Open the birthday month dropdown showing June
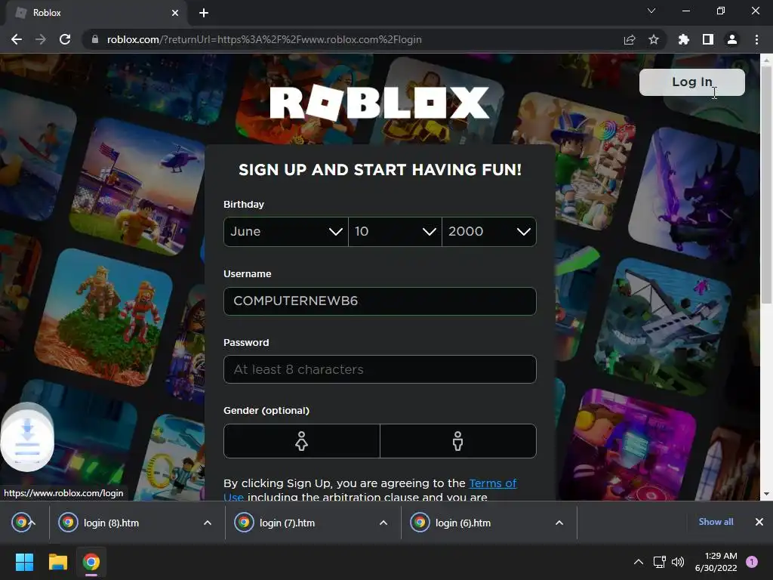 [x=286, y=232]
